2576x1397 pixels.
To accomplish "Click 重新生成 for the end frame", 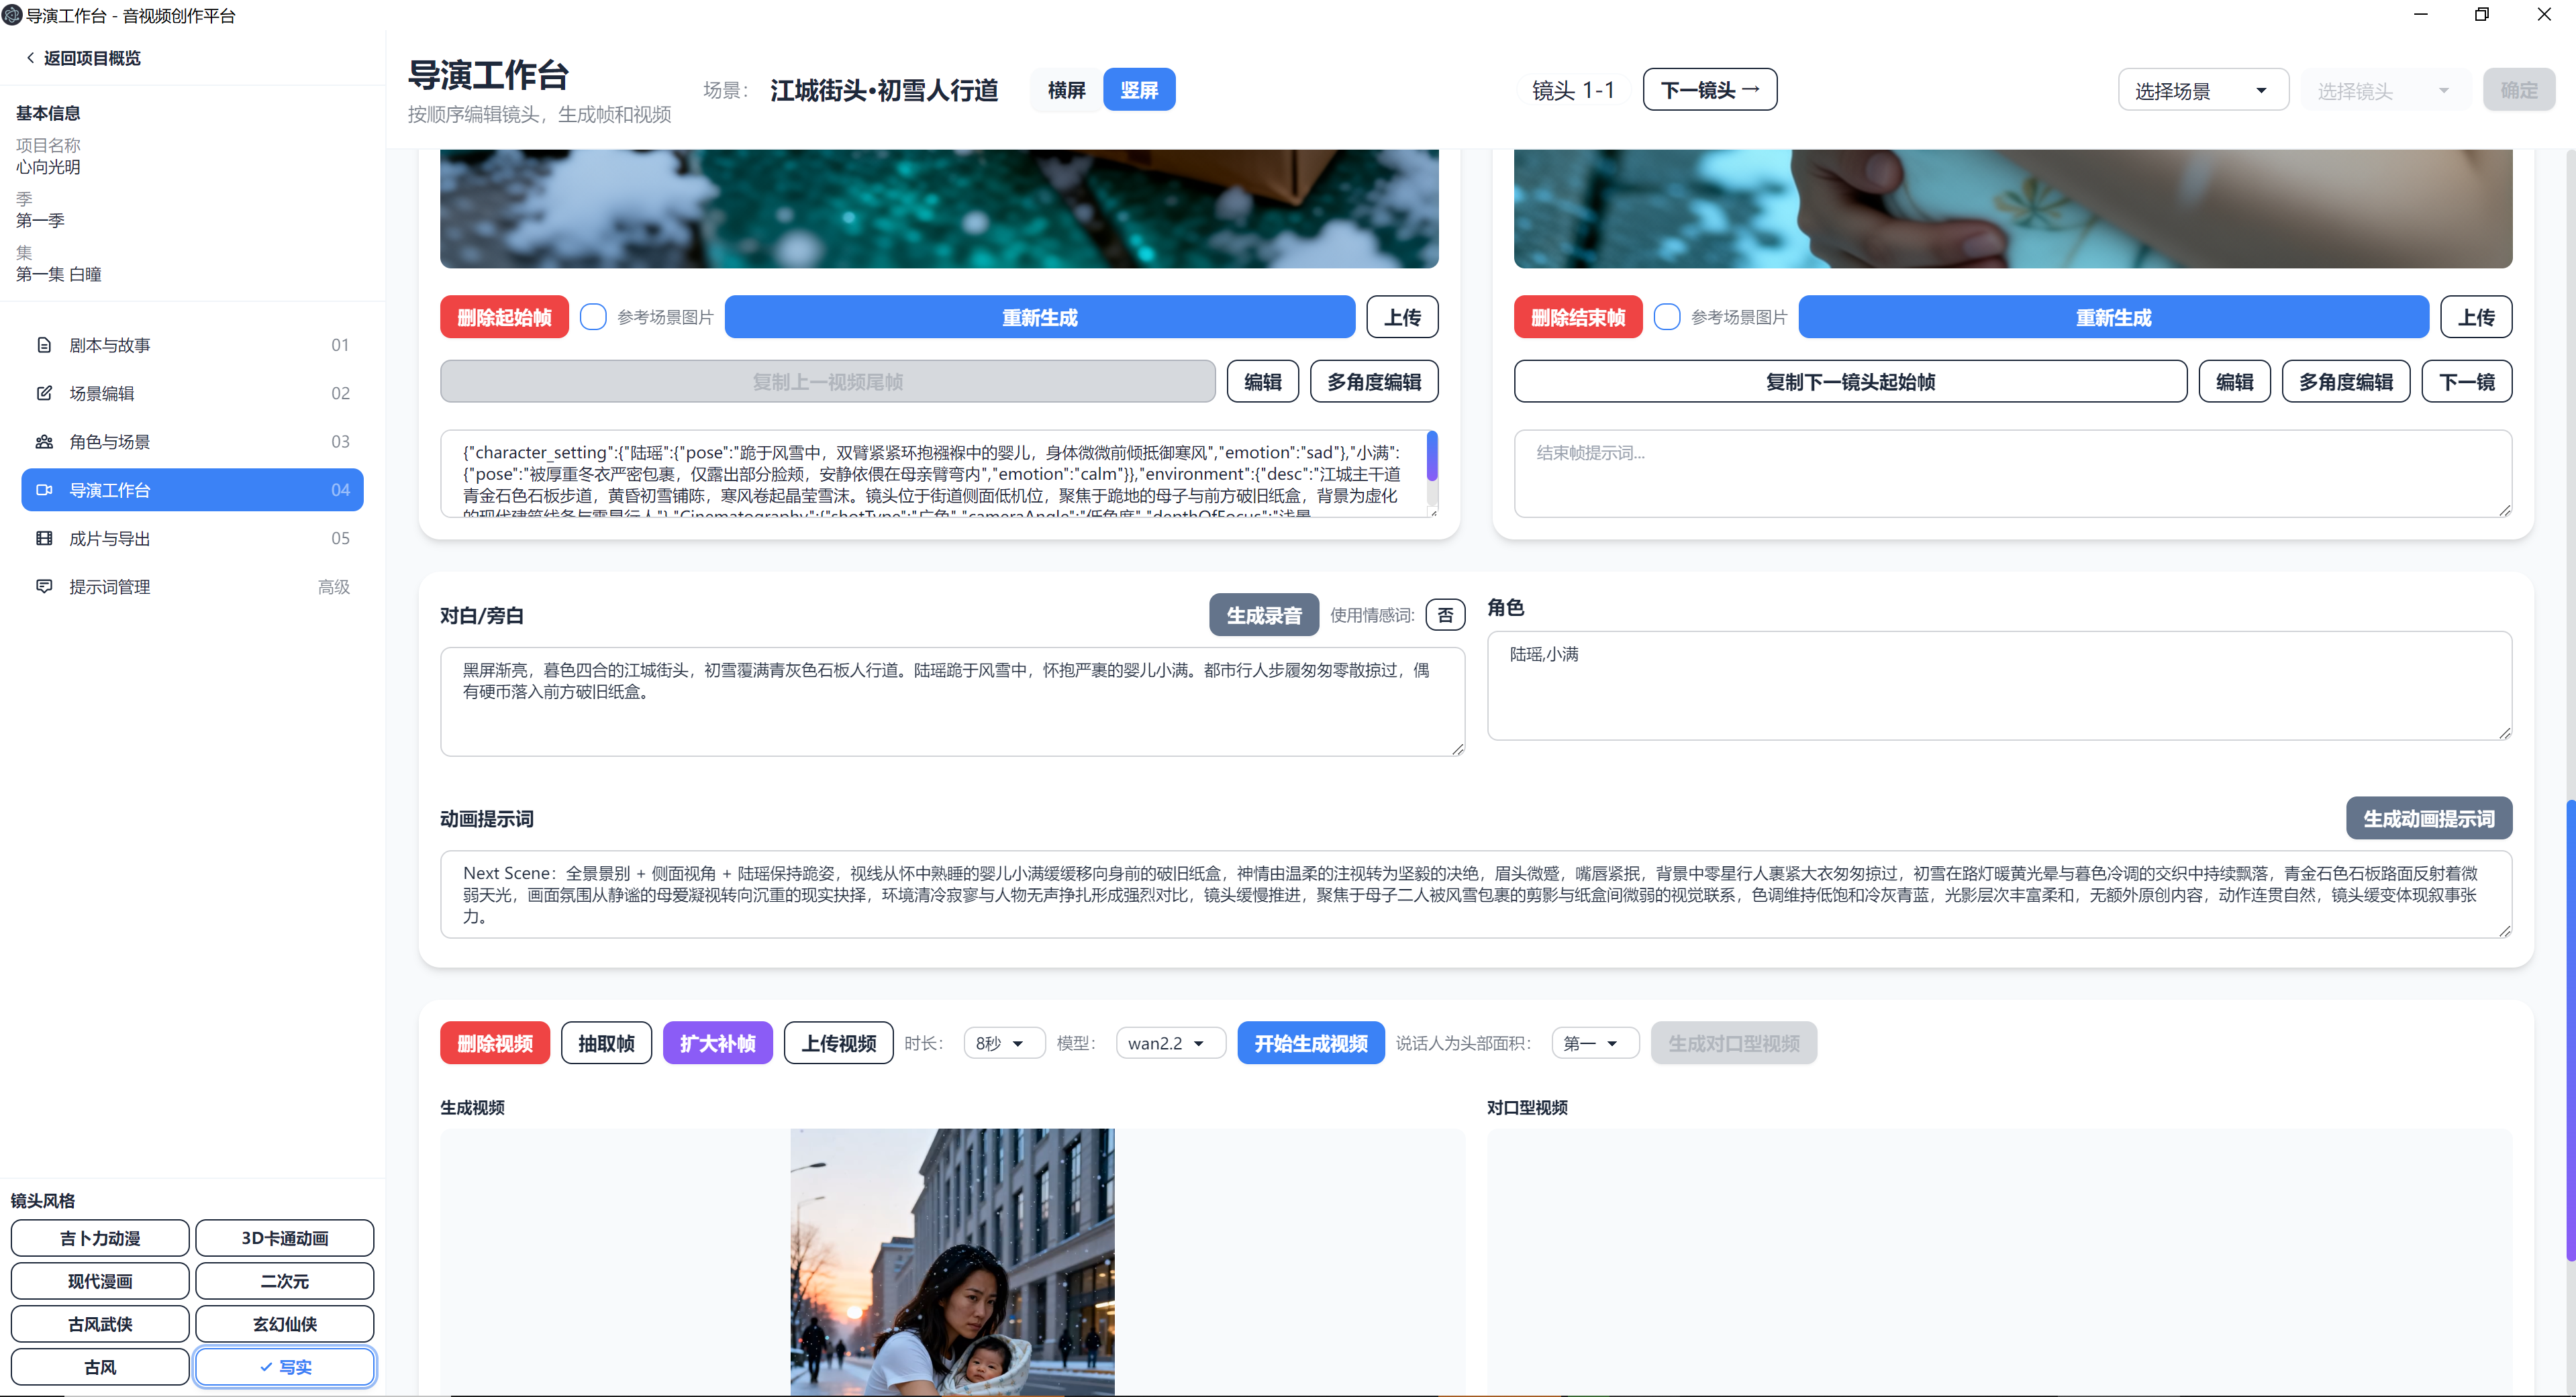I will point(2113,317).
